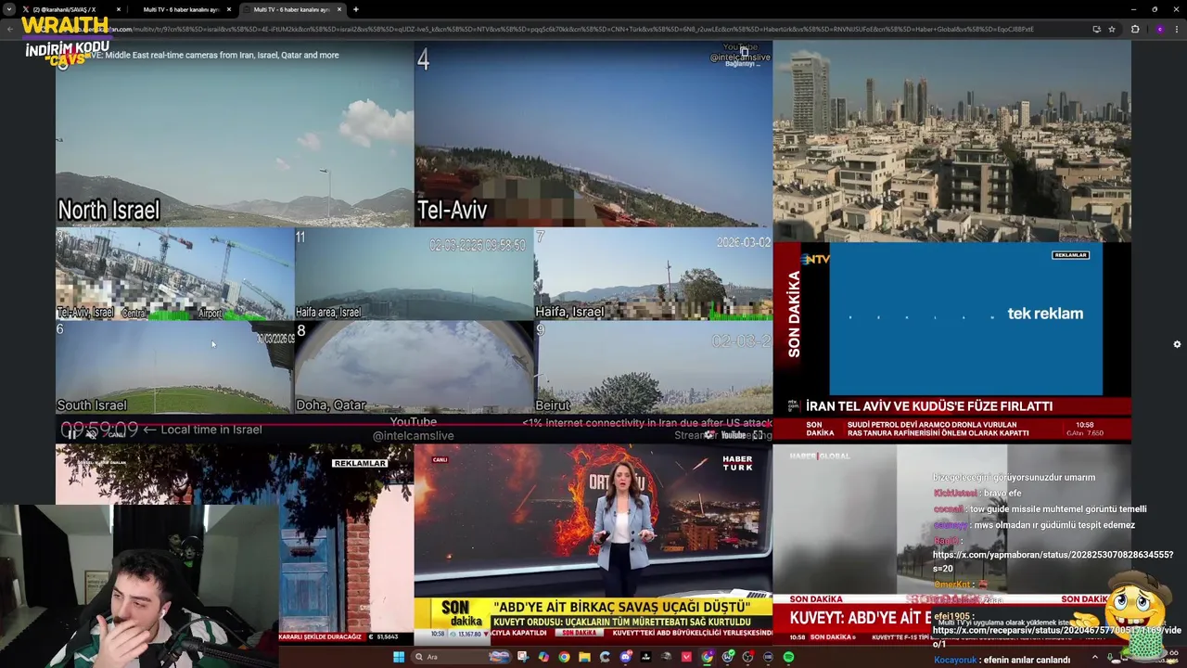Click the REKLAMLAR ad video panel
1187x668 pixels.
235,544
